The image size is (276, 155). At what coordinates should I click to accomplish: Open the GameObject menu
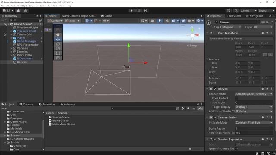click(x=22, y=6)
